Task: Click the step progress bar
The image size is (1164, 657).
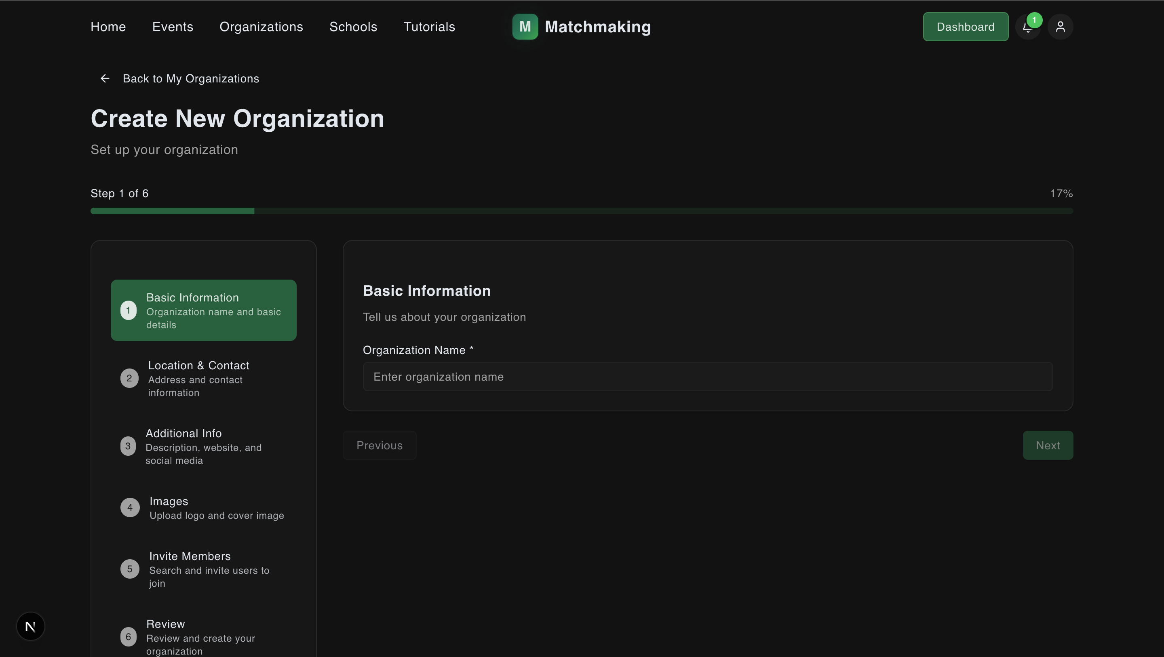Action: click(x=582, y=211)
